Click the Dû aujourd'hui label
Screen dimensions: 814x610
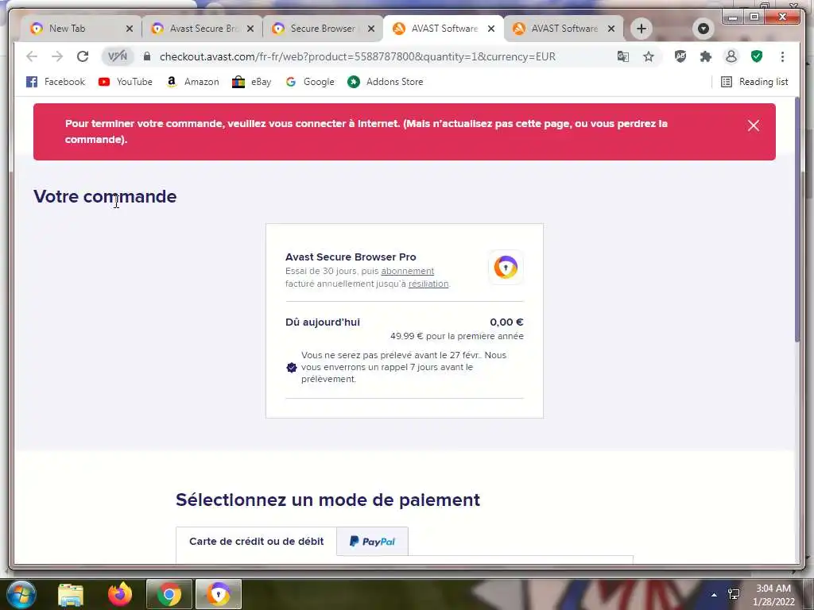(x=323, y=322)
